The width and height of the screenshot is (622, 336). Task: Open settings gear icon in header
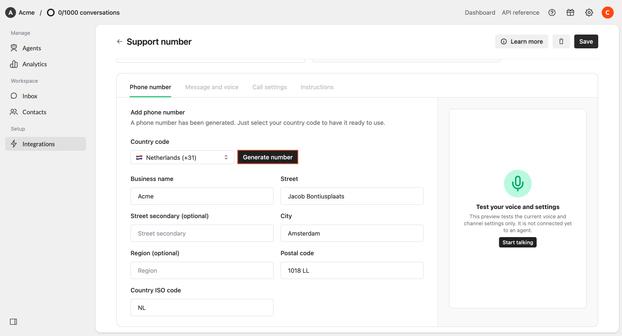coord(589,13)
